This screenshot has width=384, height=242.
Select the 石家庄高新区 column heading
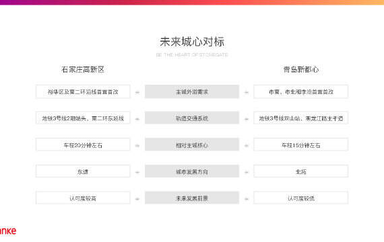tap(83, 70)
